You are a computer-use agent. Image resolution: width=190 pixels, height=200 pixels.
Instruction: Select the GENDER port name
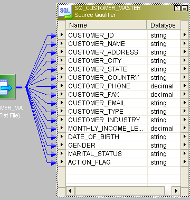click(82, 146)
